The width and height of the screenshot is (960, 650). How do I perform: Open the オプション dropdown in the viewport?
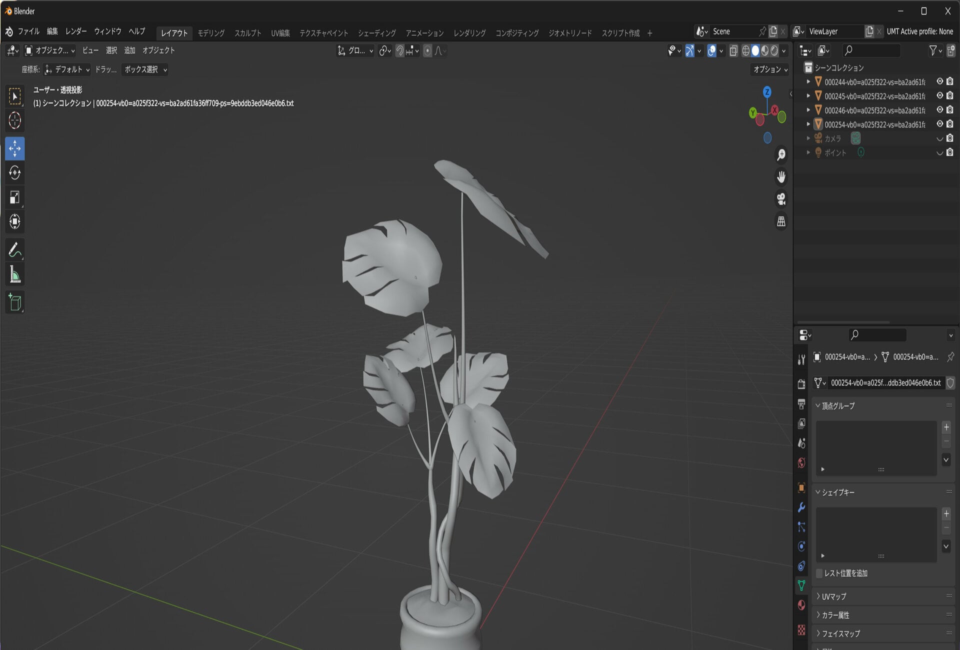770,69
